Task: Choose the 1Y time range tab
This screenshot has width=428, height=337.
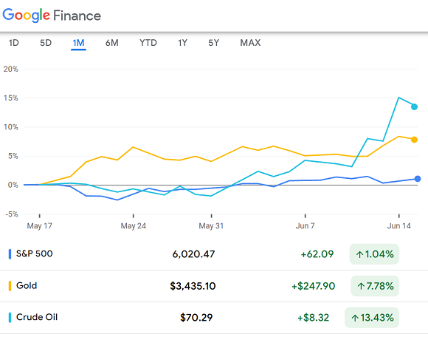Action: point(182,43)
